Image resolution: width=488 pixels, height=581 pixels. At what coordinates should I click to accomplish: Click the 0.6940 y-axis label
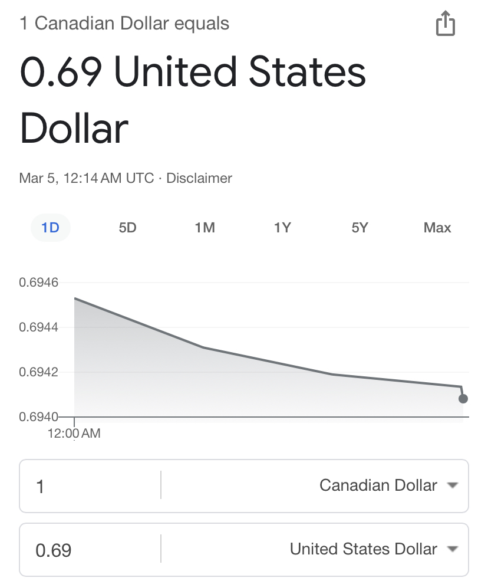pos(39,417)
